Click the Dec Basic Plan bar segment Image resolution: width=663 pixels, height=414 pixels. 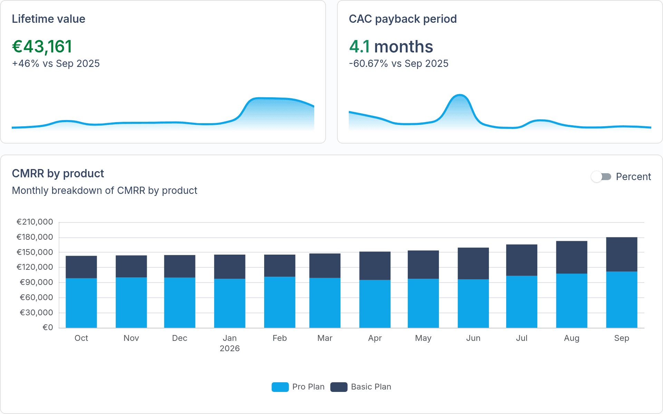click(180, 266)
